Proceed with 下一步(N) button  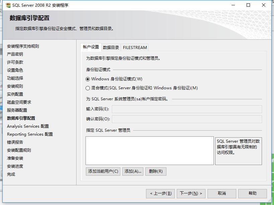point(191,193)
